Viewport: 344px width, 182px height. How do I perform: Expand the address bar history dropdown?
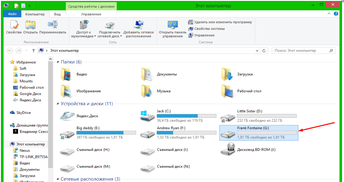coord(257,51)
